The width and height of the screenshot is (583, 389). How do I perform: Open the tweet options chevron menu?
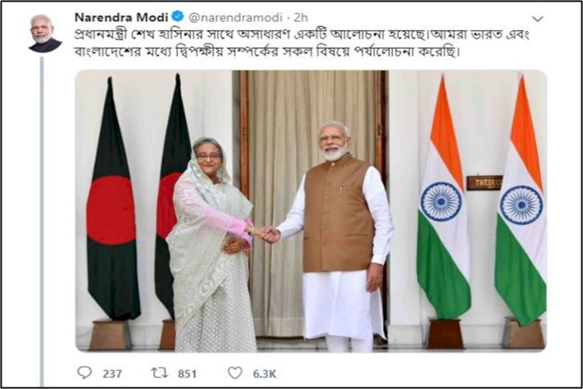(538, 18)
